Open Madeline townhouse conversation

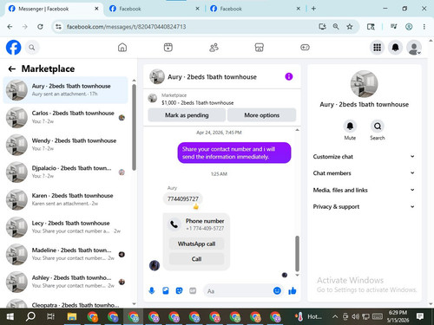pos(65,254)
